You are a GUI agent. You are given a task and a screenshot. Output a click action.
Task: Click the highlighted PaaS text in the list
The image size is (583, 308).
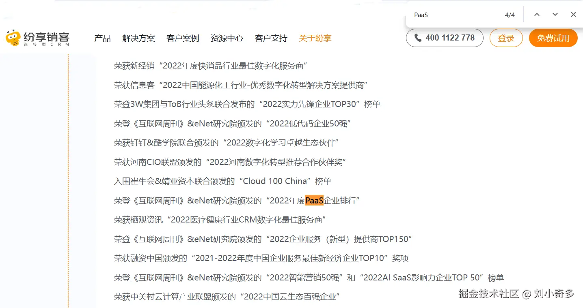[x=314, y=200]
